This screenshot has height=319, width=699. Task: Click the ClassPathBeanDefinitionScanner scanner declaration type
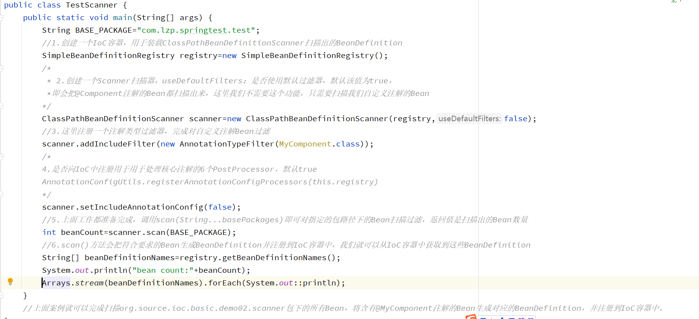pyautogui.click(x=113, y=119)
